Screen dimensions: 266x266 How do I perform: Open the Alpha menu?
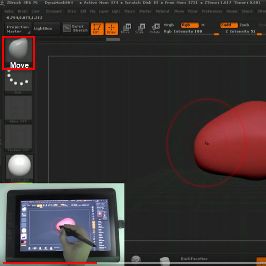click(9, 11)
